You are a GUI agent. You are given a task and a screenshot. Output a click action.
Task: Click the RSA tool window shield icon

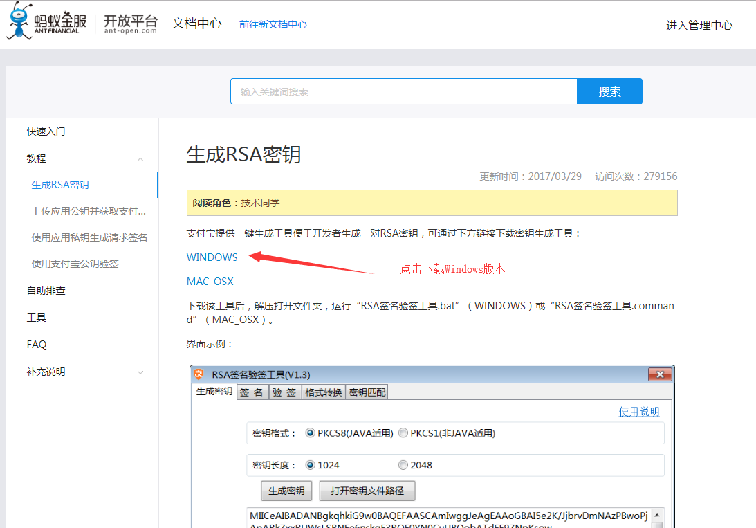point(198,374)
